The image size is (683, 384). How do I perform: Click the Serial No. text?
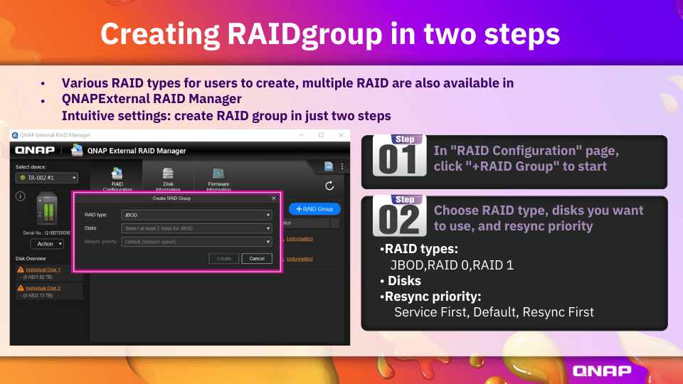click(x=47, y=233)
